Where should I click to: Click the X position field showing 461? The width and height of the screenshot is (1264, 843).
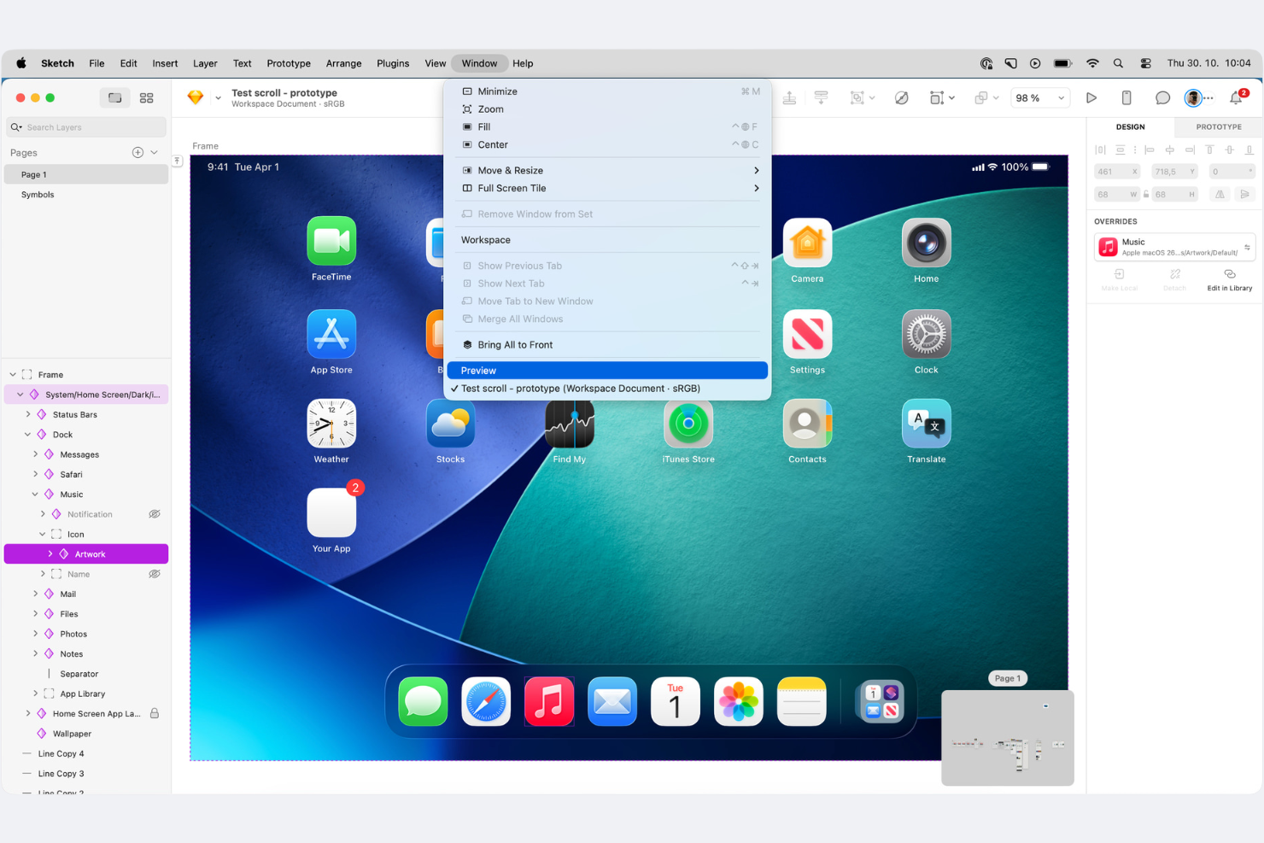1116,172
